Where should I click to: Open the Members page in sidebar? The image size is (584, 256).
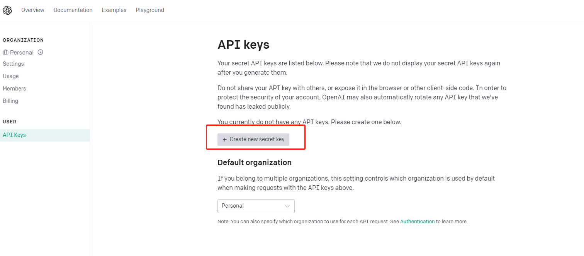(14, 89)
